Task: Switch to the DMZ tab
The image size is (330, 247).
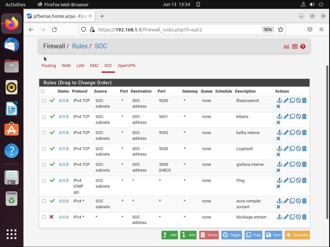Action: pos(94,66)
